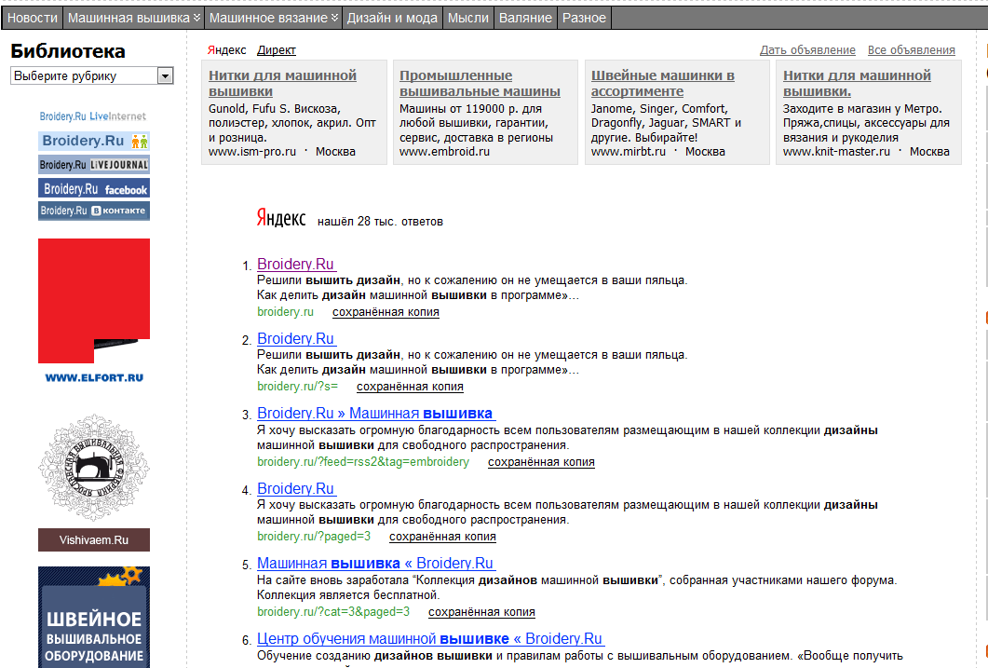Screen dimensions: 988x668
Task: Open search result 4 Broidery.Ru
Action: [x=296, y=488]
